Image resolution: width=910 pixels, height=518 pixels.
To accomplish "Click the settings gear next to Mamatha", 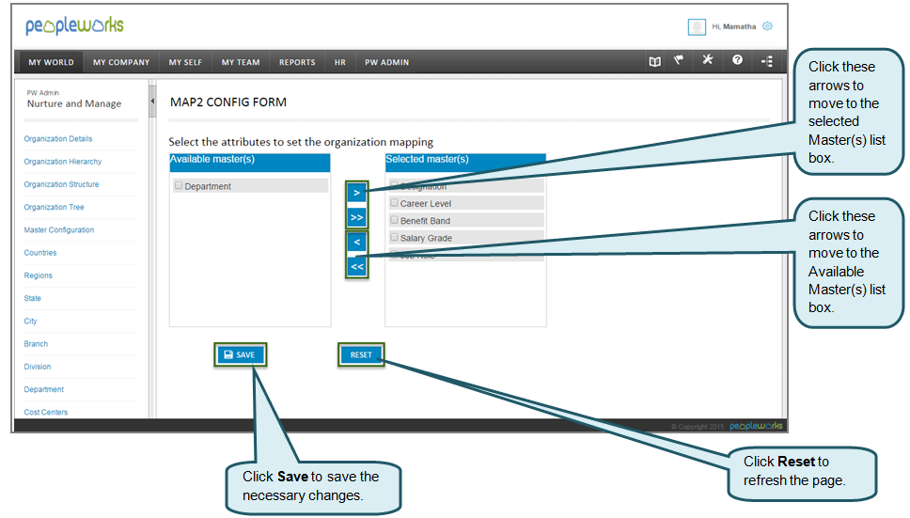I will (x=767, y=26).
